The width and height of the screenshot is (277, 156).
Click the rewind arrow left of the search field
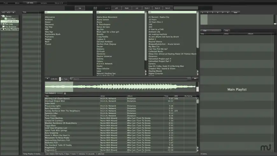point(47,79)
